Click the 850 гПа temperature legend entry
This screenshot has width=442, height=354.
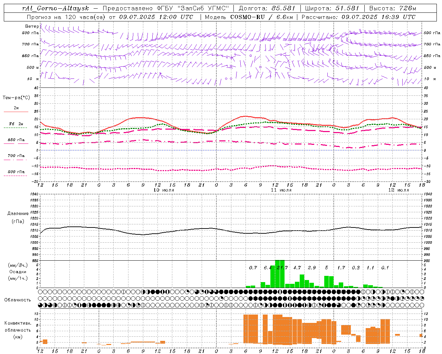tap(16, 140)
